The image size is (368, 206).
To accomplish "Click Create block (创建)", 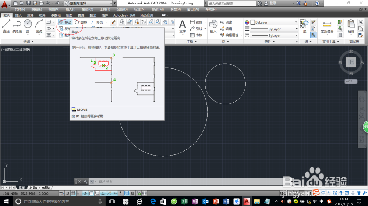I will (x=226, y=22).
